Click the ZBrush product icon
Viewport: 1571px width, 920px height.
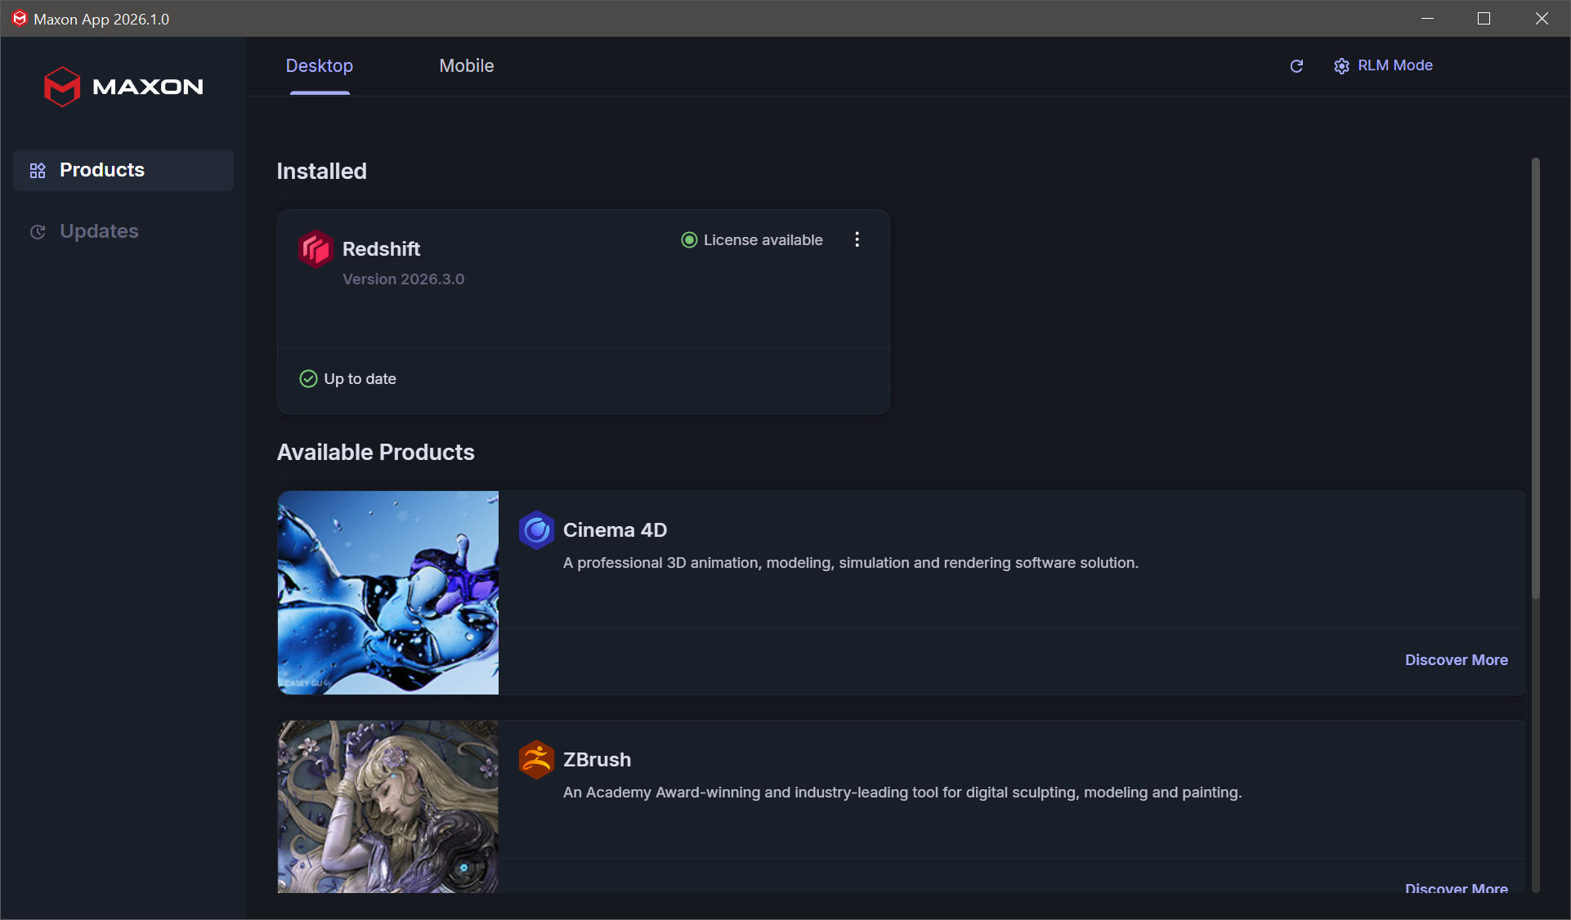click(537, 760)
